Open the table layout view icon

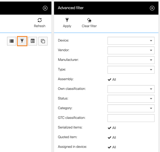pyautogui.click(x=33, y=41)
